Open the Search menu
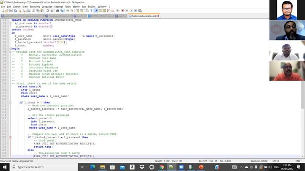 coord(17,7)
